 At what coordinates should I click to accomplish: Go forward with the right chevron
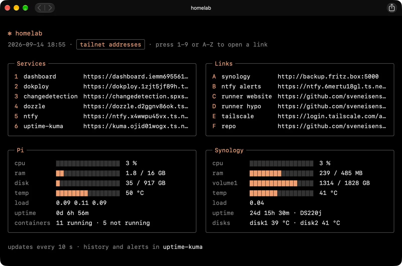tap(50, 8)
